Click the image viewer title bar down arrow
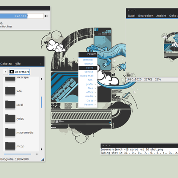178x178 pixels. [135, 10]
